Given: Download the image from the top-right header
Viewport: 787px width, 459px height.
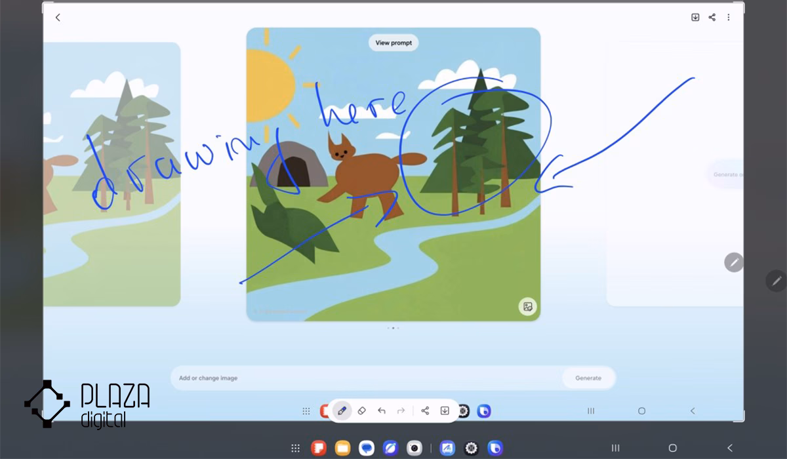Looking at the screenshot, I should [x=695, y=18].
